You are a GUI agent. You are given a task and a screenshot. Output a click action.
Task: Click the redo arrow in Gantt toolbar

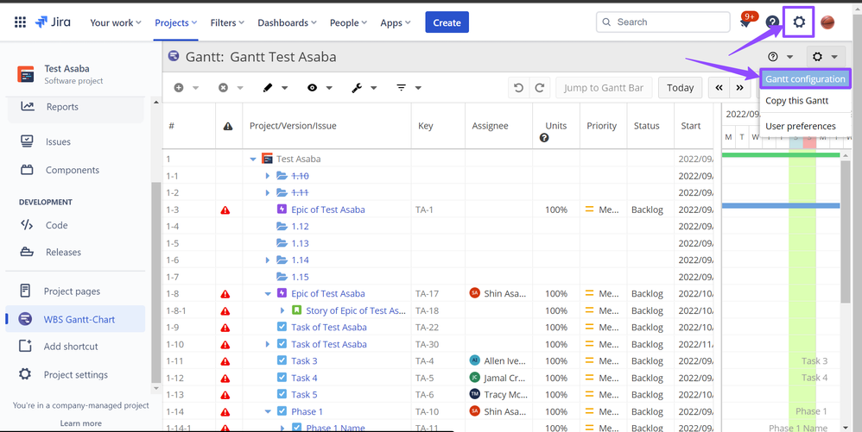point(540,88)
